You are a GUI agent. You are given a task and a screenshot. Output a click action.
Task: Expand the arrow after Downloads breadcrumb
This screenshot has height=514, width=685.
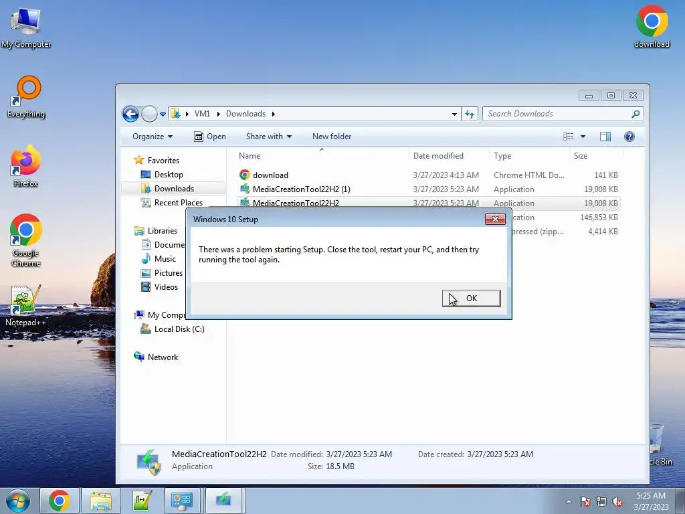click(274, 114)
